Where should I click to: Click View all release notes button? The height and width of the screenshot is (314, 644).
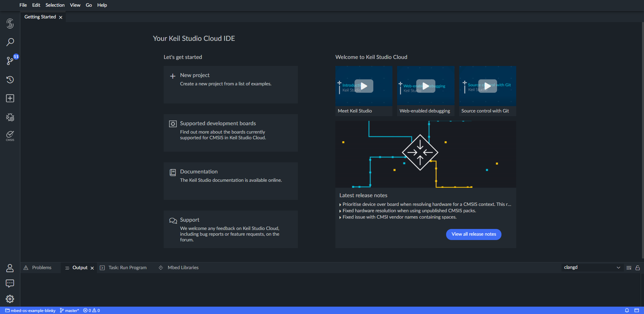pos(474,234)
